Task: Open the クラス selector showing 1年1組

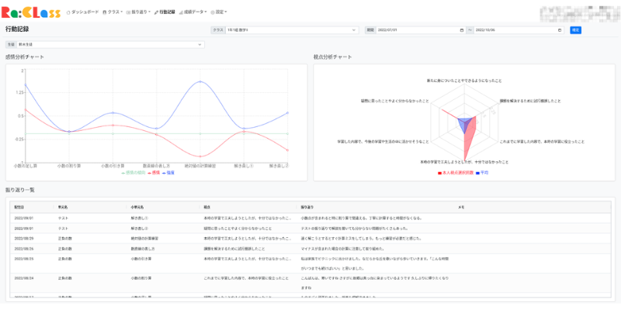Action: [292, 30]
